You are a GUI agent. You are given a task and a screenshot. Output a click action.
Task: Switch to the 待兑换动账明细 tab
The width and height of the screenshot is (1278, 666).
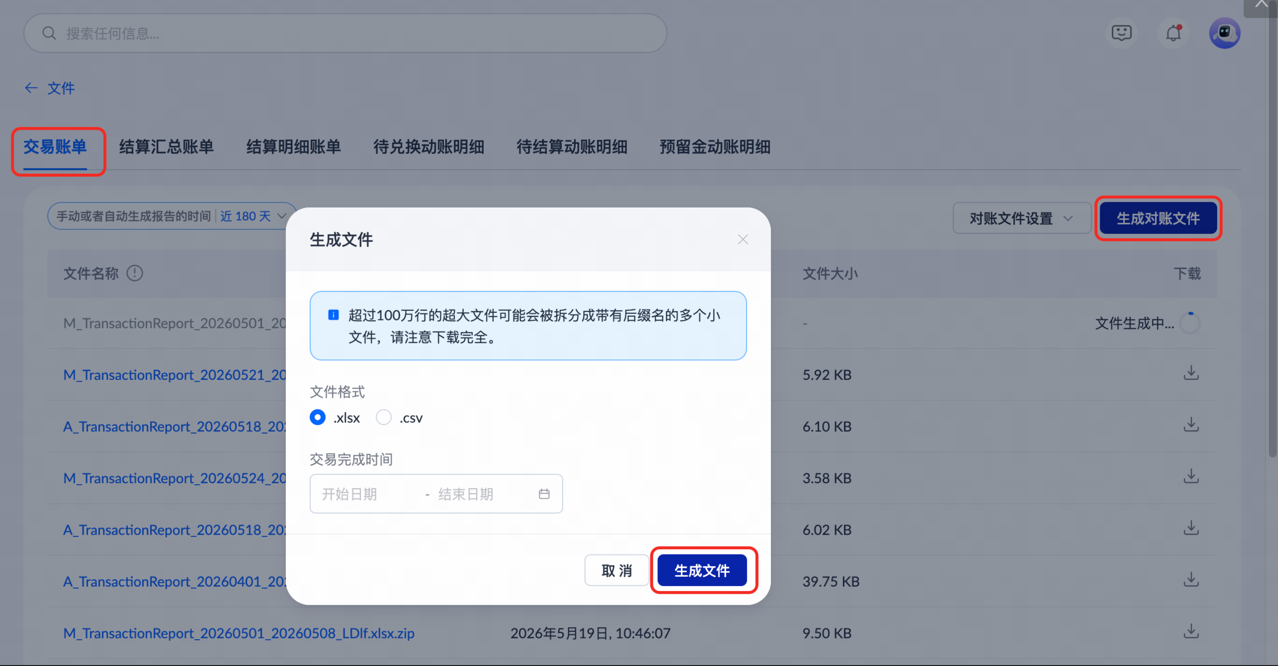click(429, 147)
